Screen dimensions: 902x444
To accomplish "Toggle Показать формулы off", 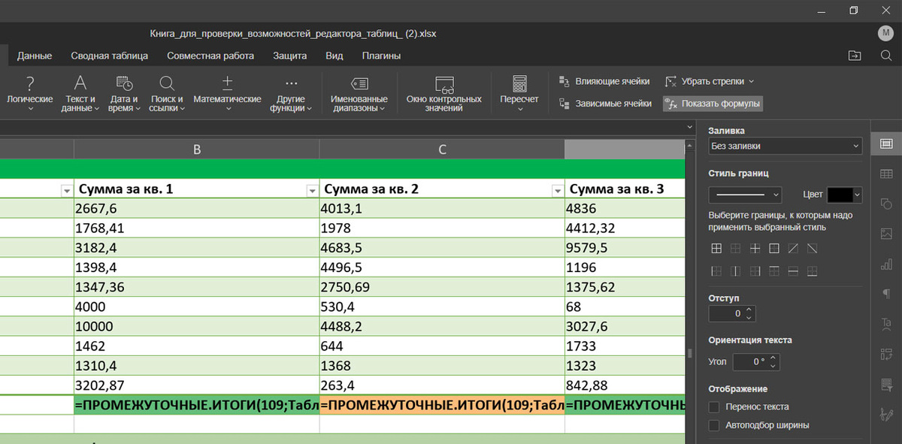I will coord(713,104).
